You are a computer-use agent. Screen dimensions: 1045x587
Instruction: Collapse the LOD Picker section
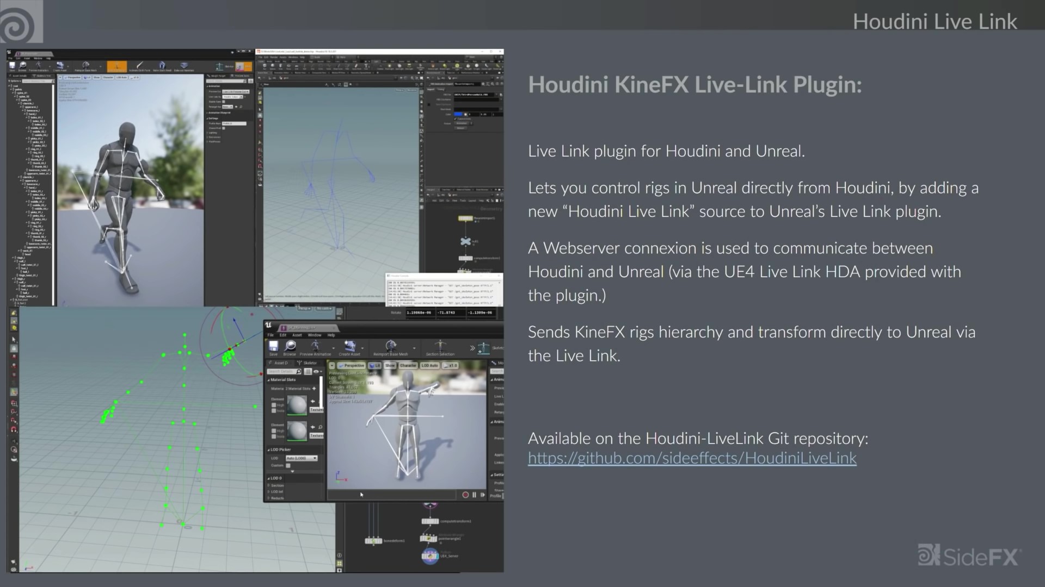pyautogui.click(x=268, y=450)
